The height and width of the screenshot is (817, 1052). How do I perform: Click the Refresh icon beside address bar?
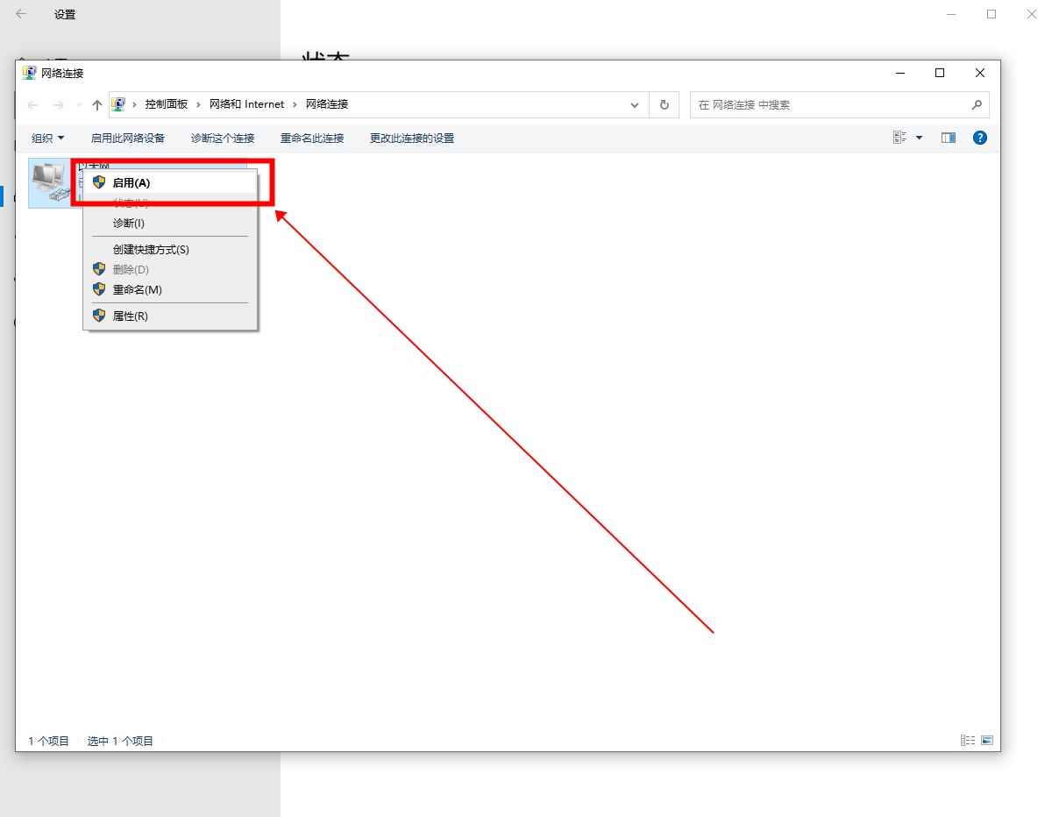coord(664,105)
